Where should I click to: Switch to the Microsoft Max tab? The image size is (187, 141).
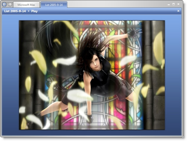pos(26,5)
